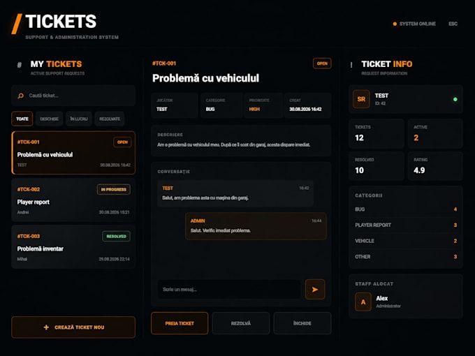Click the hash icon beside My Tickets

point(20,65)
